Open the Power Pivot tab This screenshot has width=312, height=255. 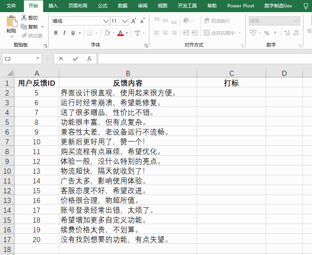tap(241, 6)
